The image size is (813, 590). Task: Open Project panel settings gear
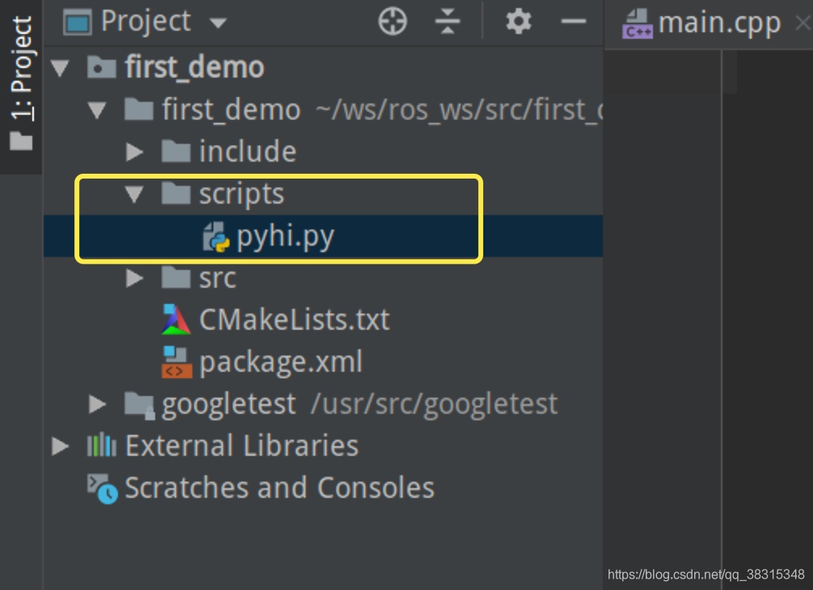[519, 22]
